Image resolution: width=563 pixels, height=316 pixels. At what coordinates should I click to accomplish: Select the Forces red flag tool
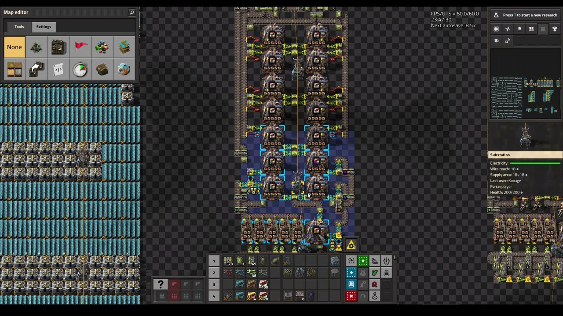[x=80, y=47]
